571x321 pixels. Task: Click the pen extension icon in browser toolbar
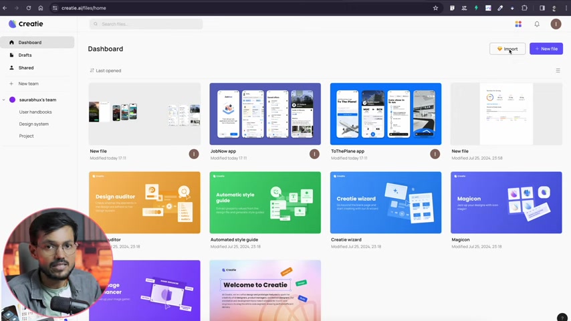500,8
